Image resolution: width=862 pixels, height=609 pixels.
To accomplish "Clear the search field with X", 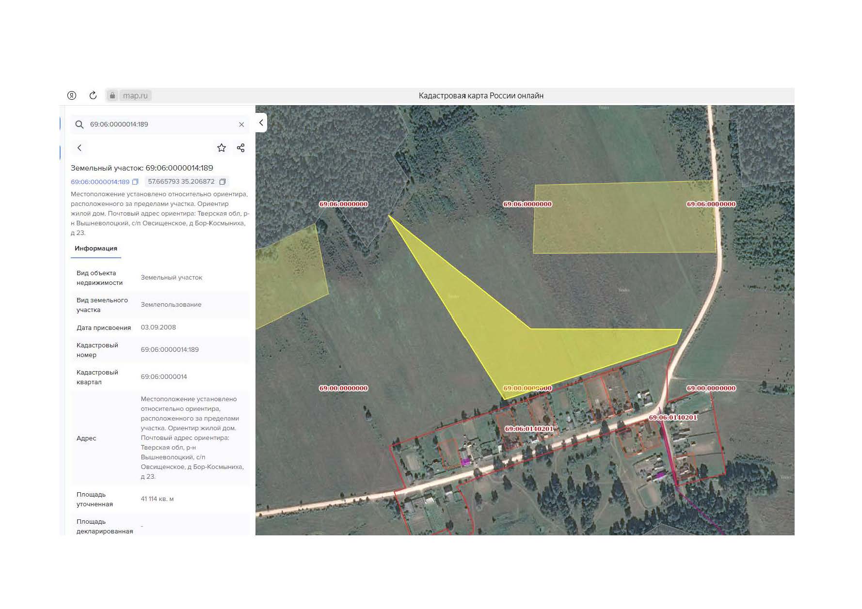I will pyautogui.click(x=241, y=125).
